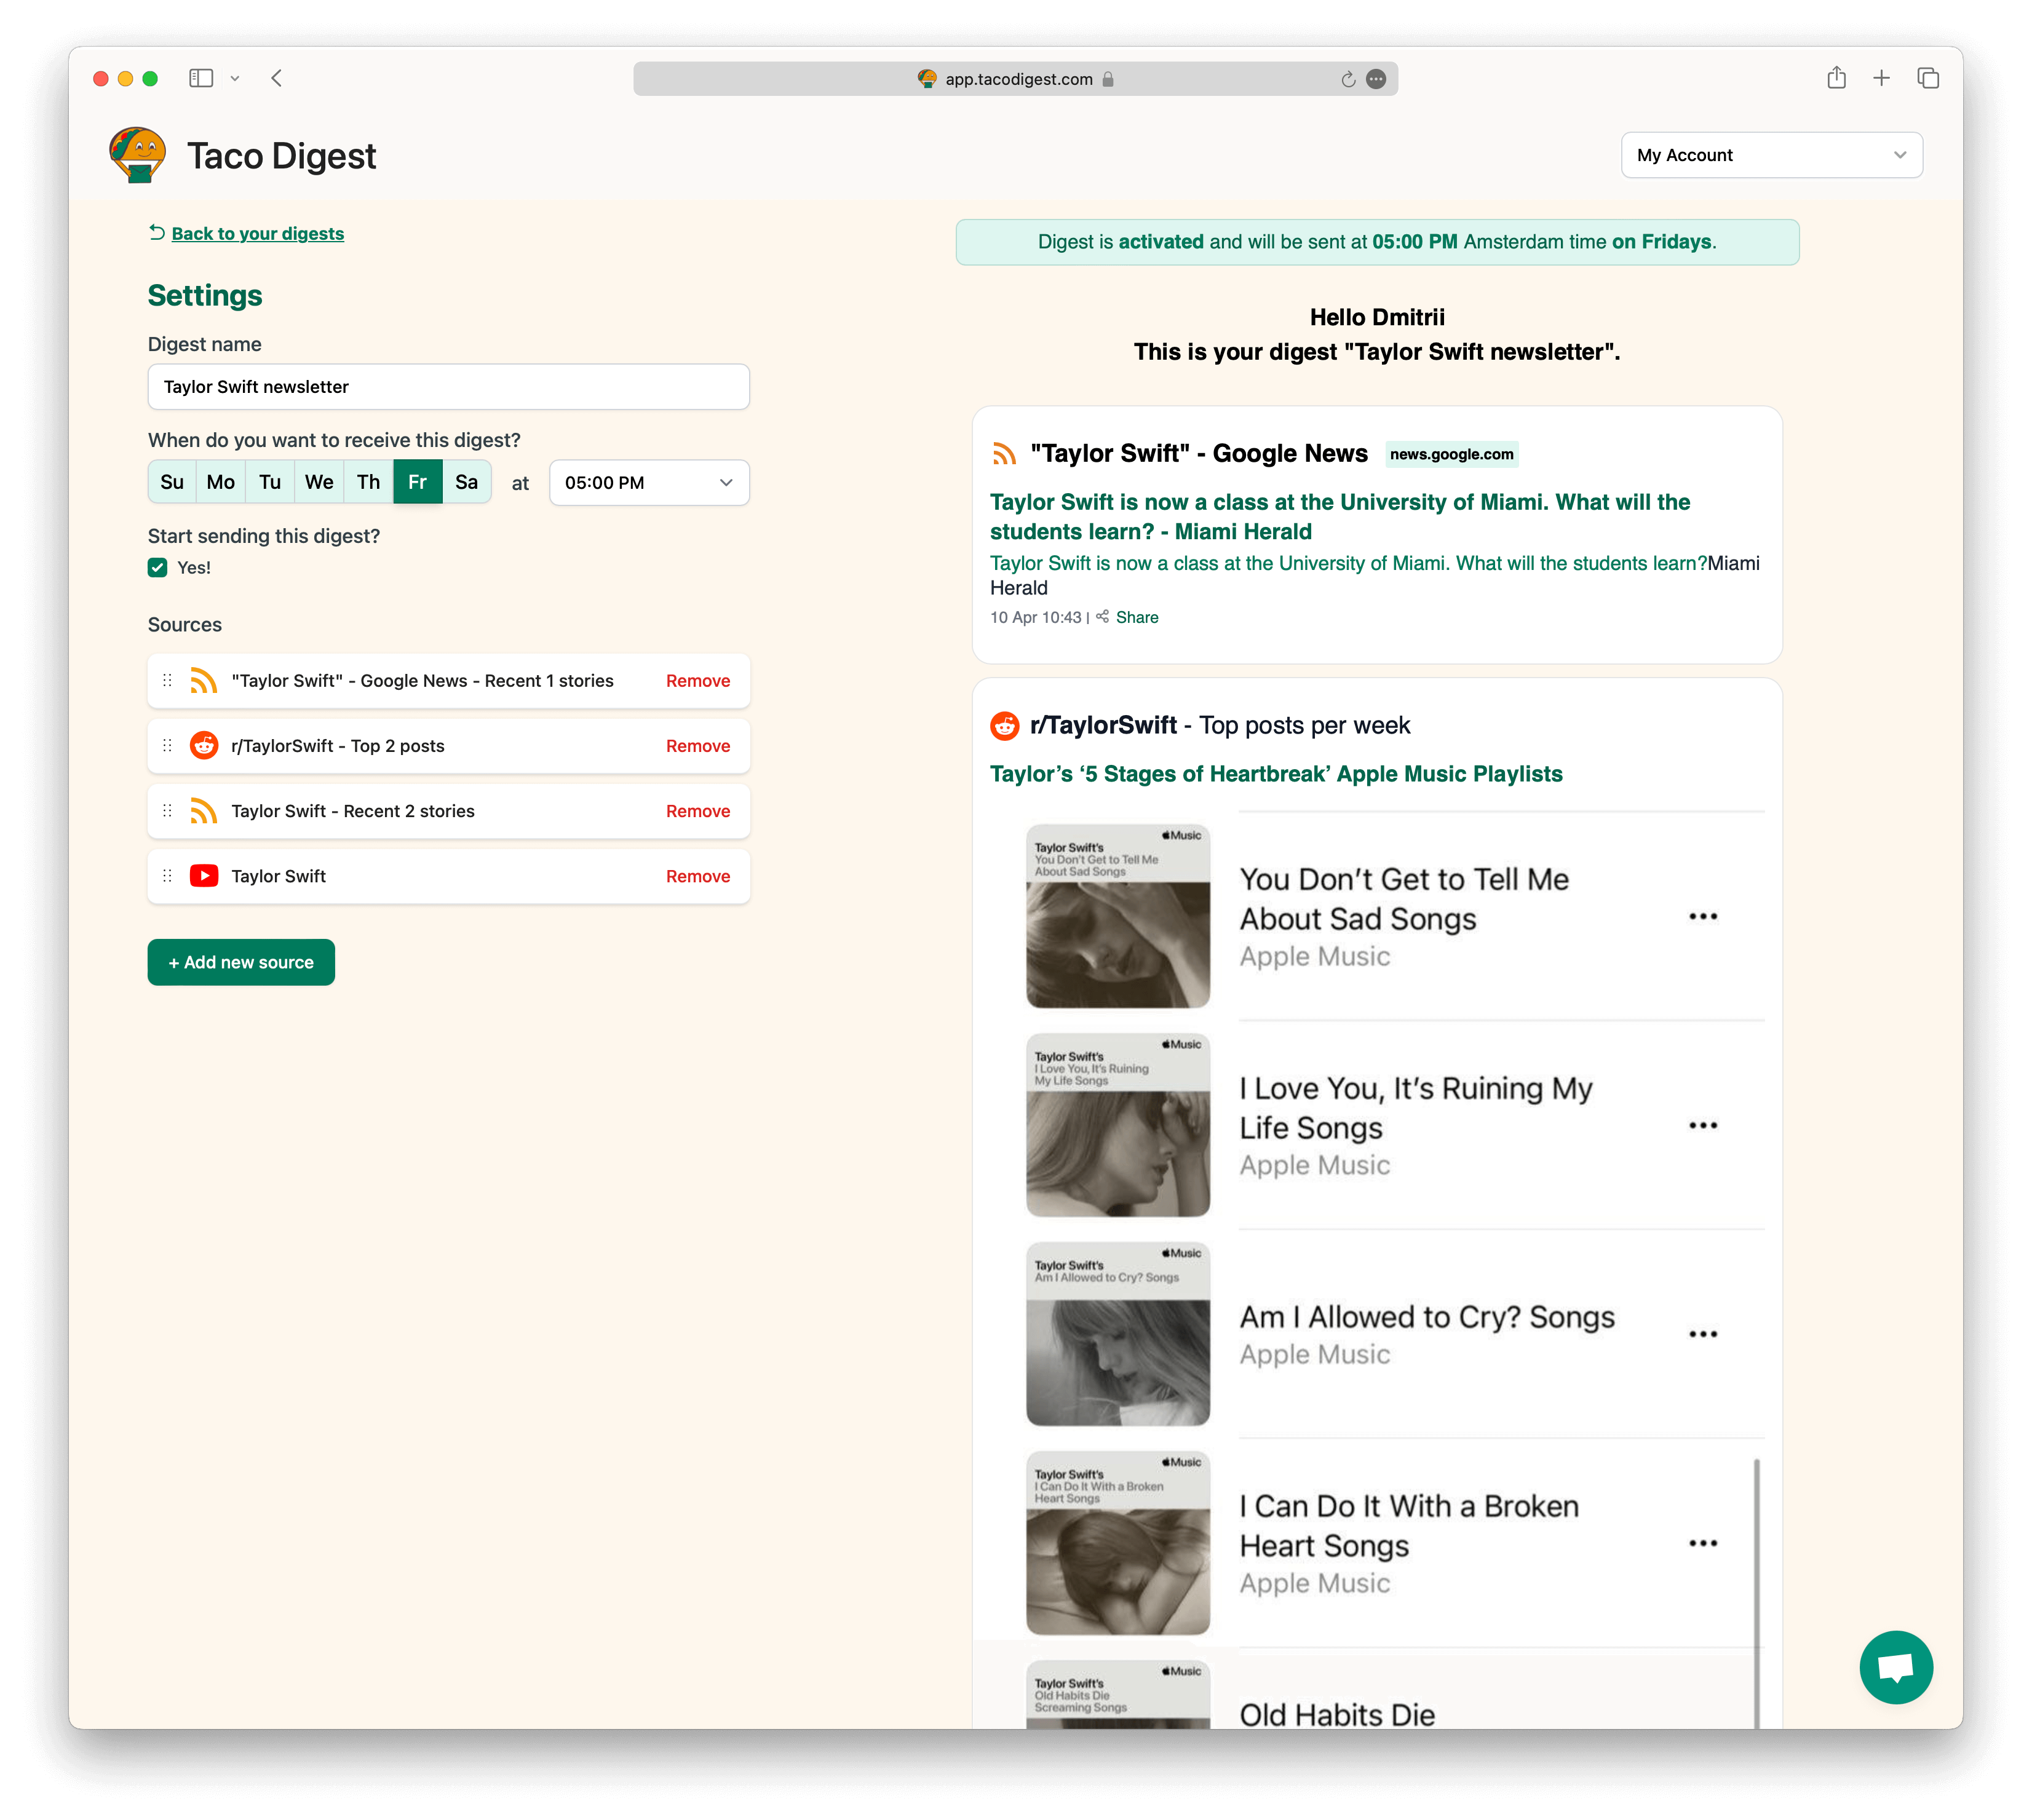Screen dimensions: 2032x1820
Task: Open the chat support bubble
Action: (x=1896, y=1667)
